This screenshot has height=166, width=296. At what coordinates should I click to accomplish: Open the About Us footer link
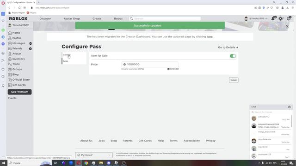tap(86, 141)
